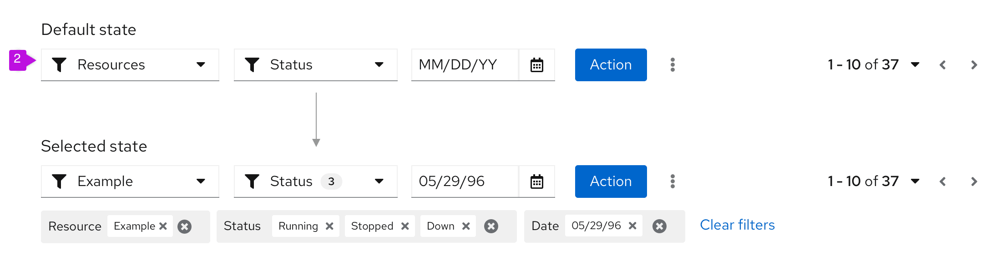This screenshot has width=1001, height=265.
Task: Remove the Running status chip
Action: [x=329, y=226]
